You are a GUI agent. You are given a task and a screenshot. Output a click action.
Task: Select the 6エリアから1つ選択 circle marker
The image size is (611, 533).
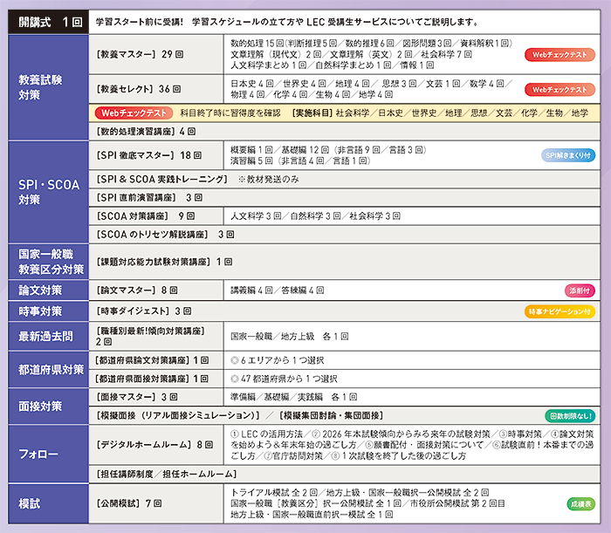point(234,359)
